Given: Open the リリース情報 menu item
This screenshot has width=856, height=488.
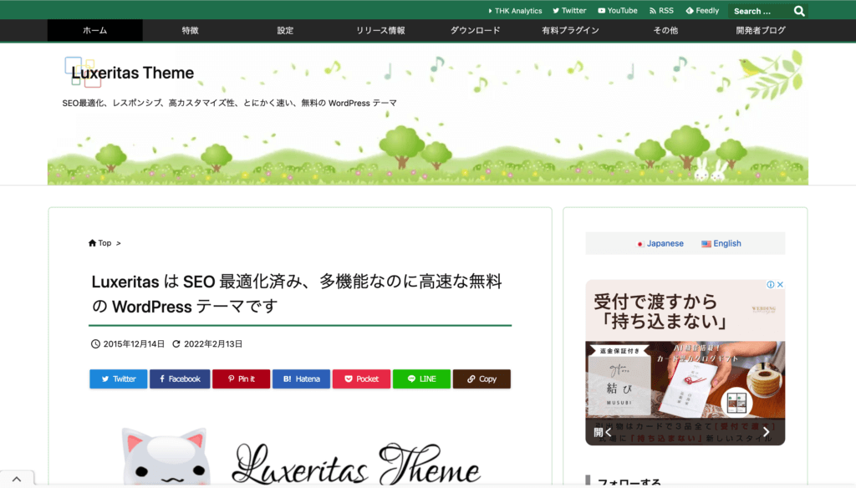Looking at the screenshot, I should tap(380, 31).
